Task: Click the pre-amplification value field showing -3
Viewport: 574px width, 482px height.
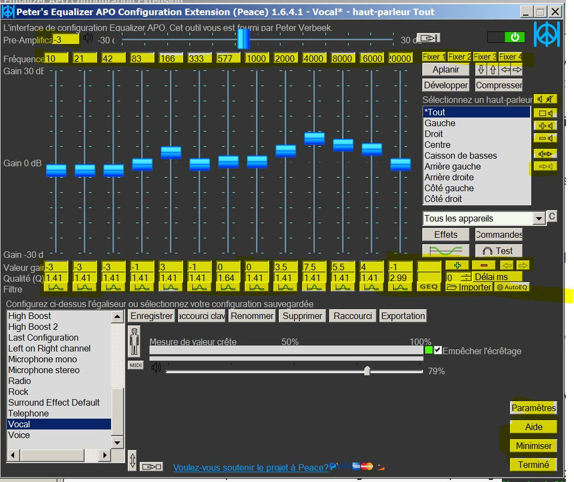Action: [x=66, y=39]
